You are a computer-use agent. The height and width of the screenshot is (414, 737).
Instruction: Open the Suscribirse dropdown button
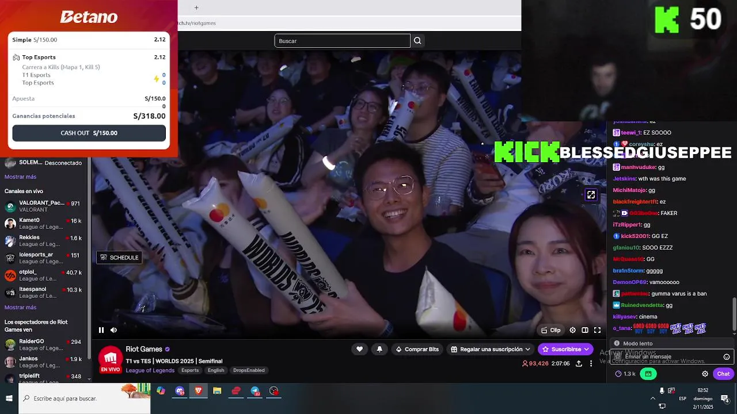[565, 349]
